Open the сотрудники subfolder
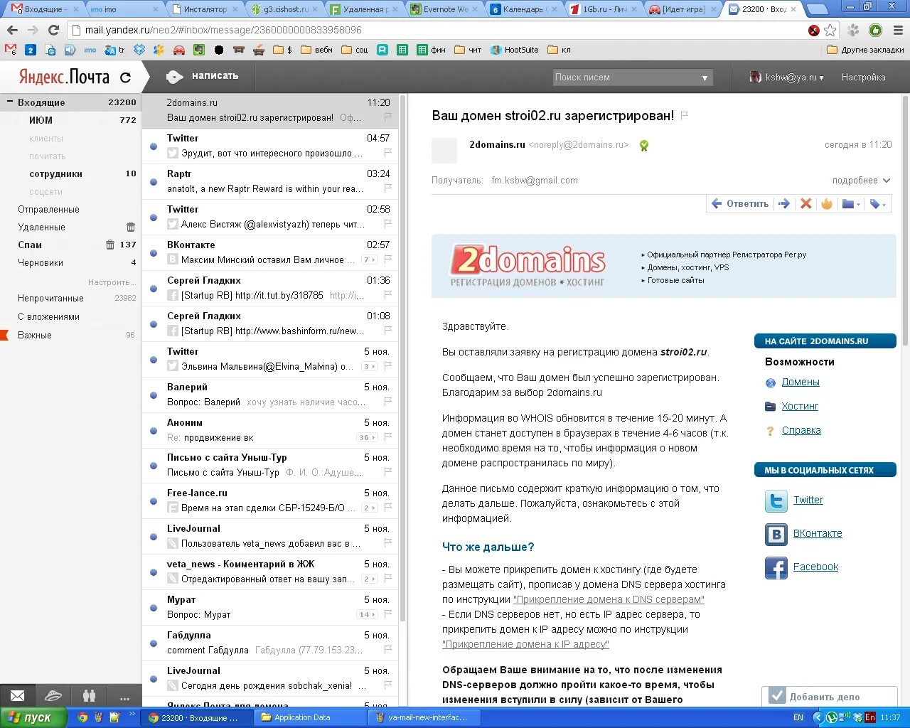The image size is (910, 728). [x=55, y=174]
